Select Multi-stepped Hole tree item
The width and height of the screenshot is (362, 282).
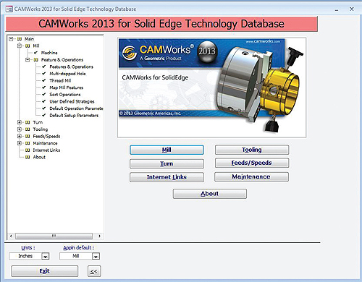[x=67, y=74]
